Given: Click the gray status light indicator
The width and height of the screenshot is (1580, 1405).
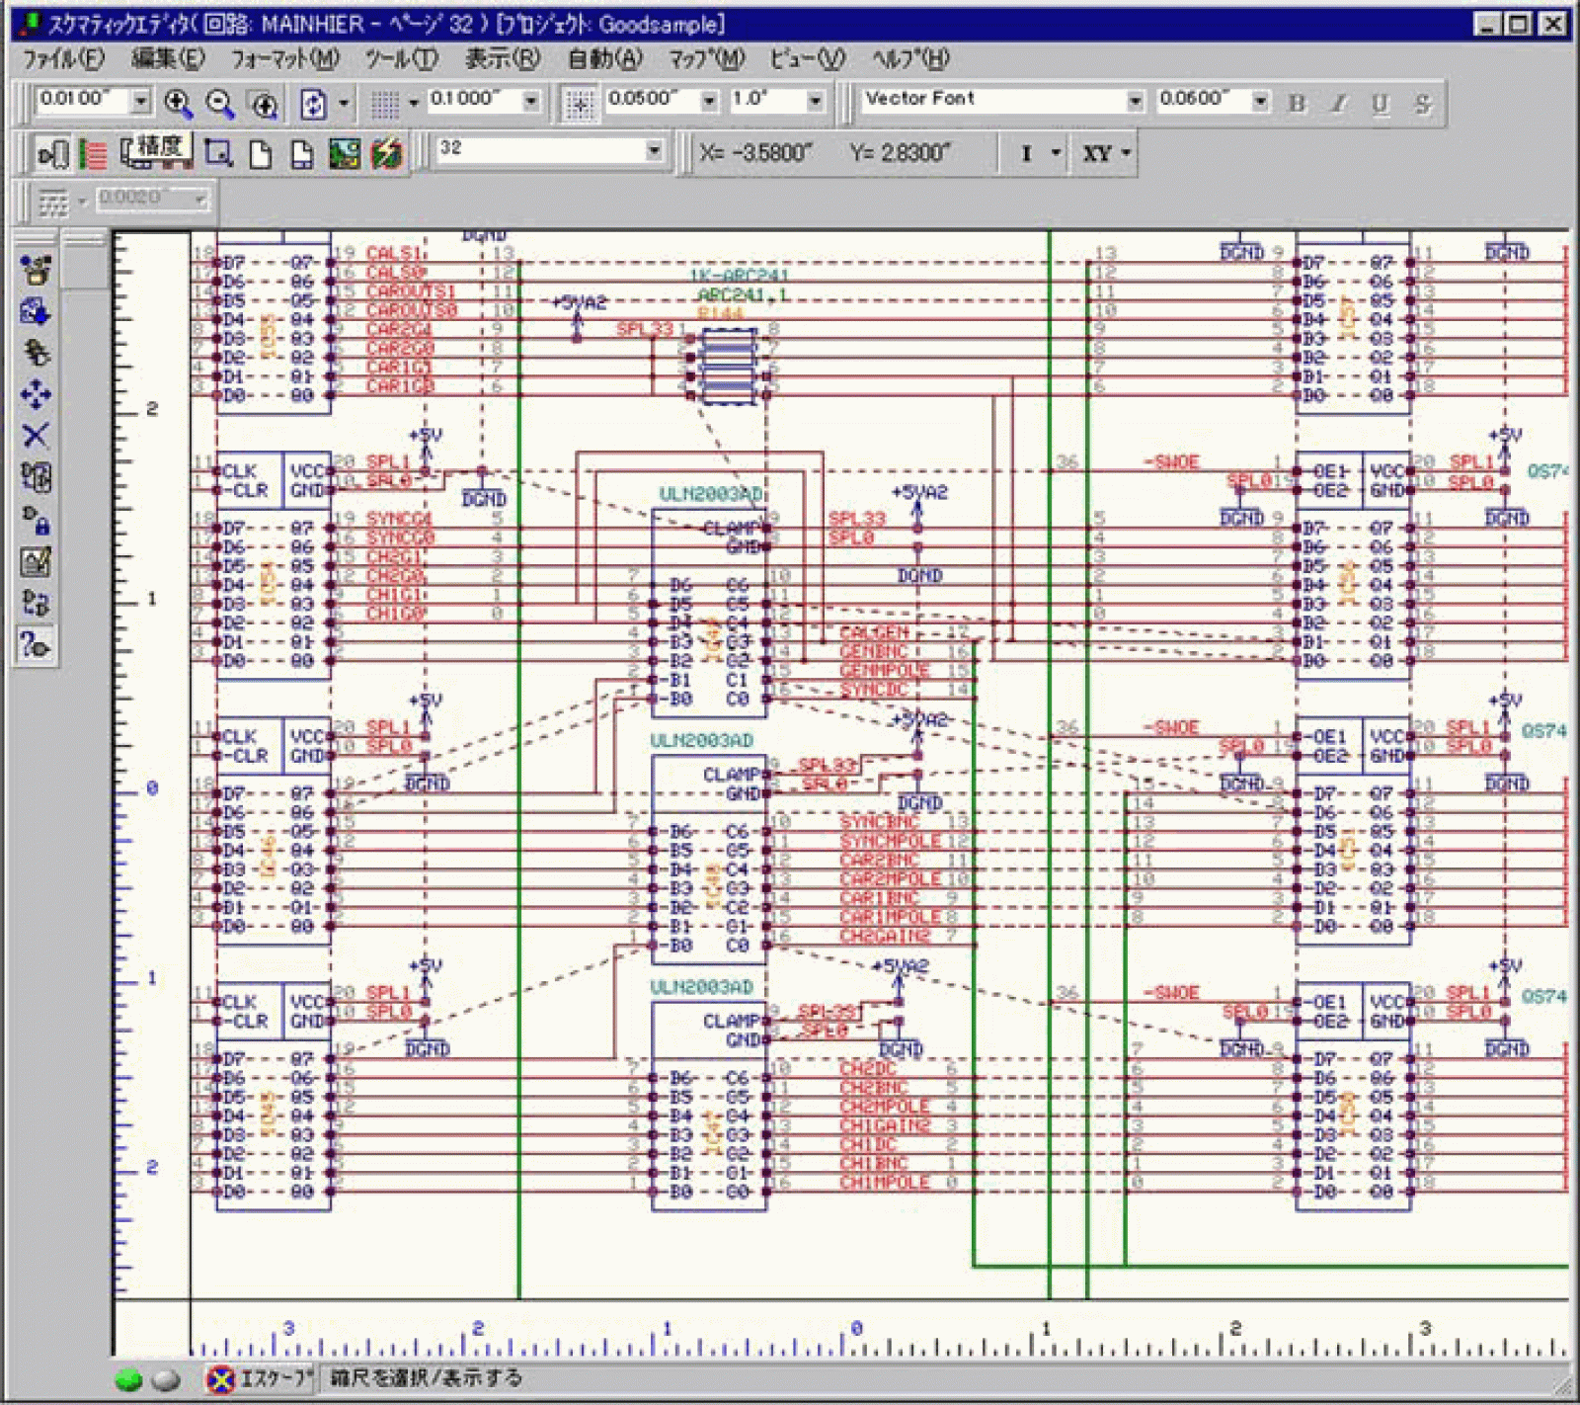Looking at the screenshot, I should tap(166, 1379).
